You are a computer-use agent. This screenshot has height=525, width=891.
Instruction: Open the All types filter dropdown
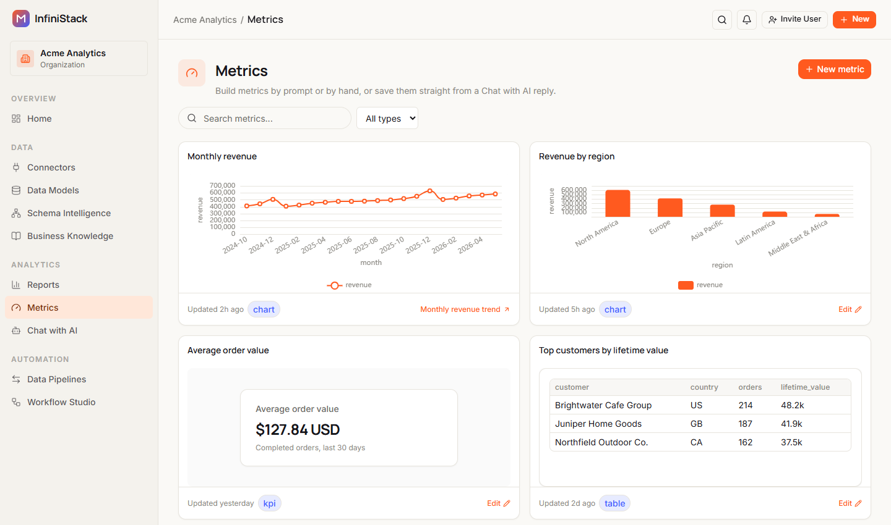click(x=387, y=118)
